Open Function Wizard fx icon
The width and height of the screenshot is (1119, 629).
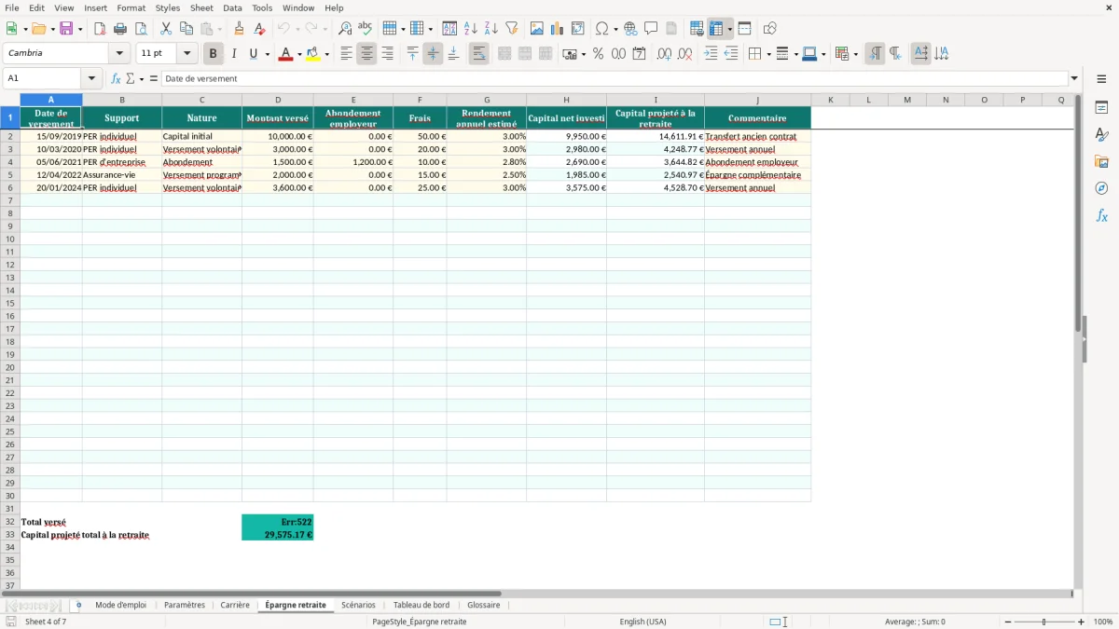(x=116, y=79)
